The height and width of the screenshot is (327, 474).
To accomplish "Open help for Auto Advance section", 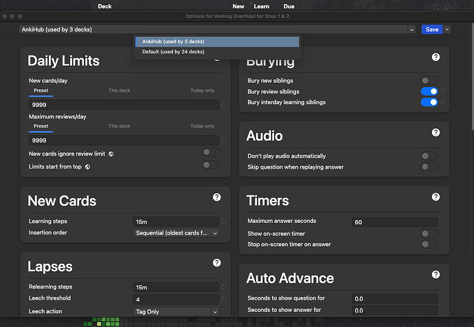I will 436,274.
